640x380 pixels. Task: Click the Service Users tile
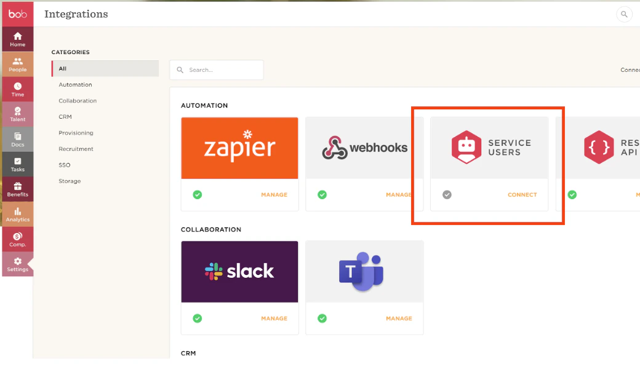[489, 148]
